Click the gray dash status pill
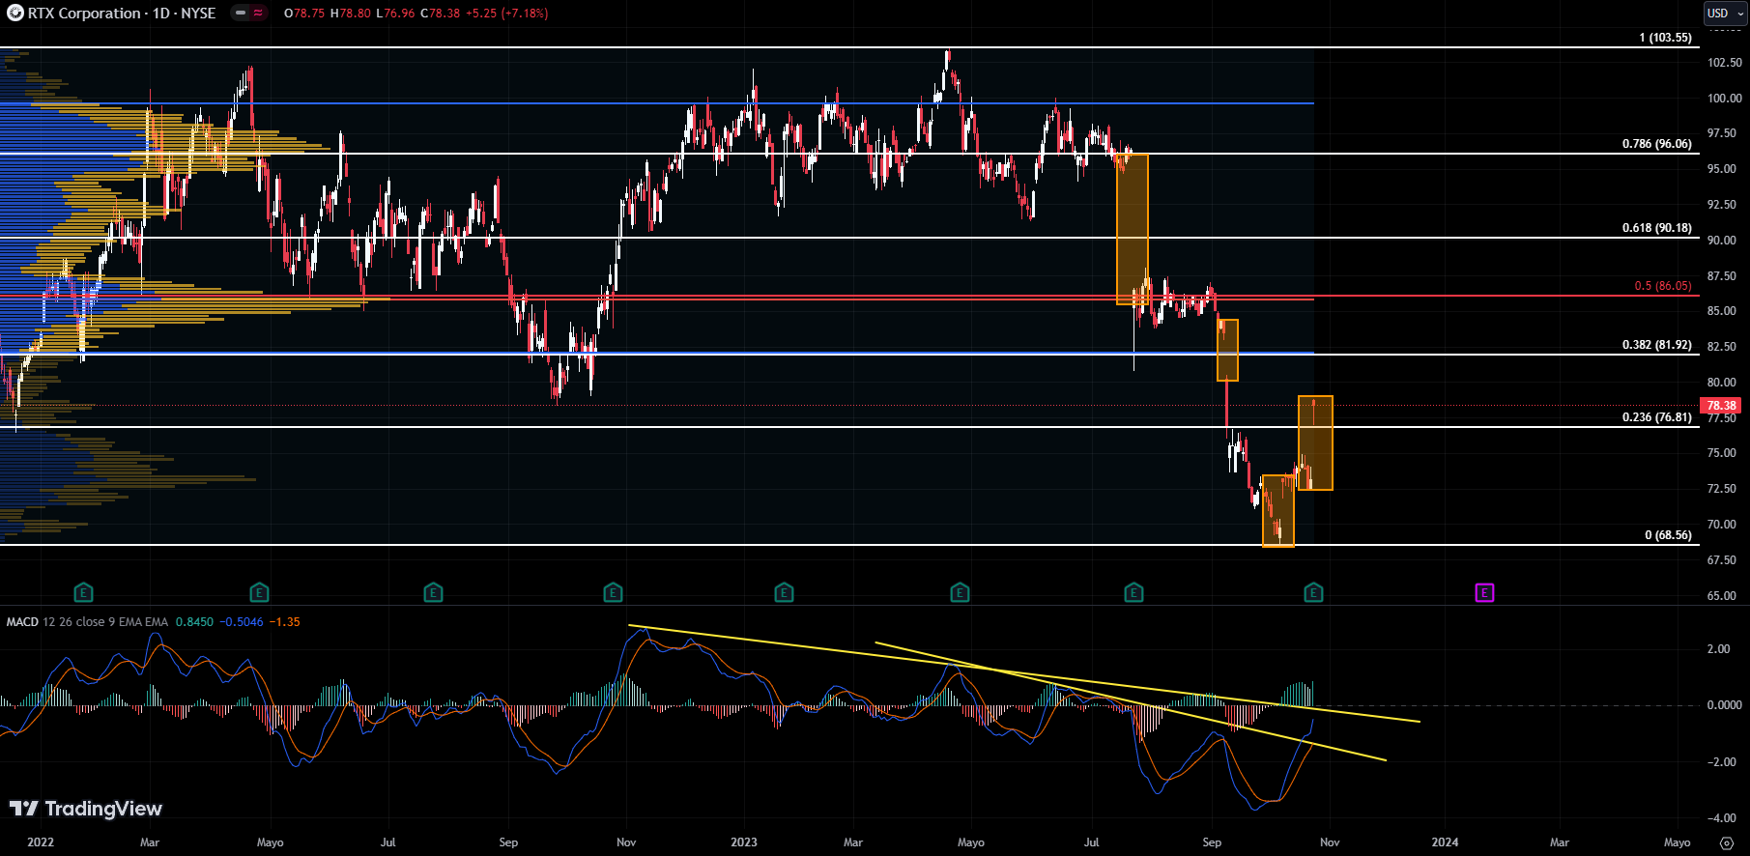 (x=241, y=14)
